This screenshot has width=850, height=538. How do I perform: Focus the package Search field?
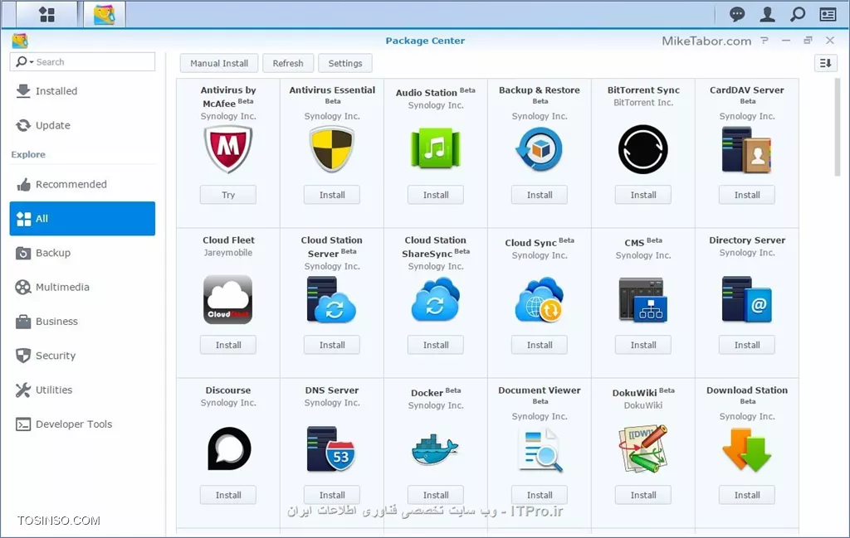pos(82,61)
